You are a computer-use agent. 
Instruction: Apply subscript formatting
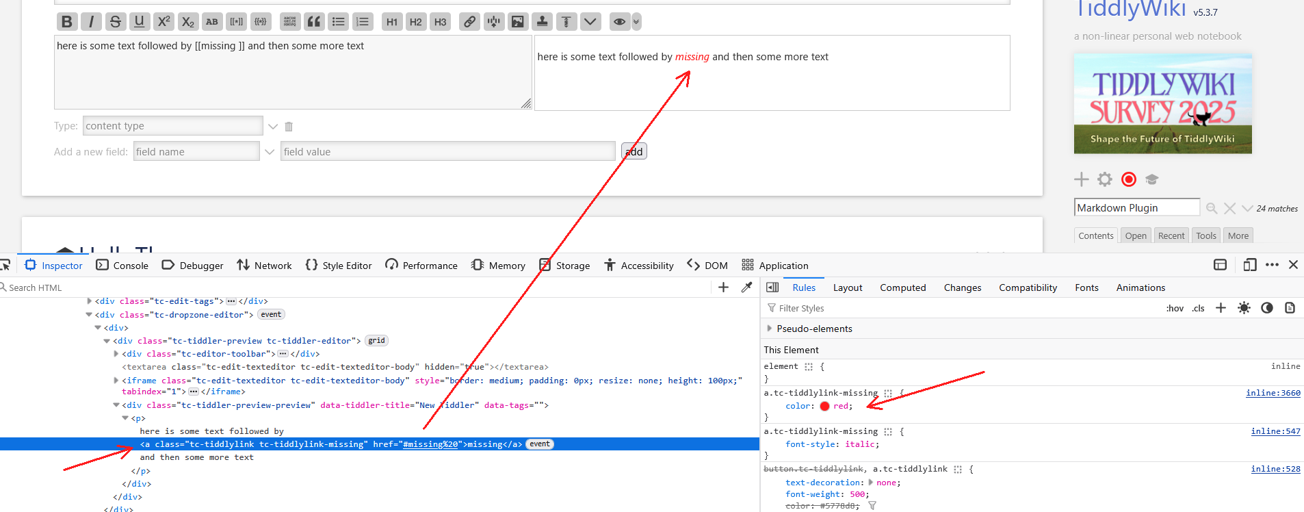(188, 22)
